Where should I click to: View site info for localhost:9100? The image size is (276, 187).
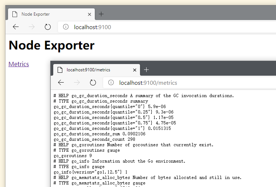66,27
